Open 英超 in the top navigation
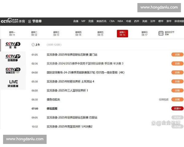The image size is (184, 147). pos(144,21)
